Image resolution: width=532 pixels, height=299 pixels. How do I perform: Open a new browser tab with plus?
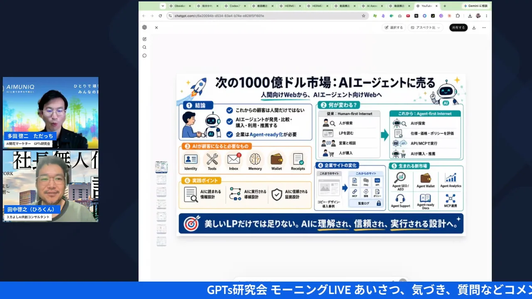pyautogui.click(x=445, y=6)
